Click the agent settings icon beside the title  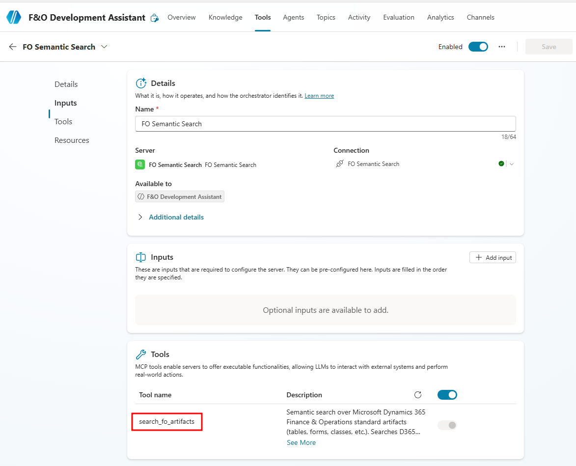point(155,18)
